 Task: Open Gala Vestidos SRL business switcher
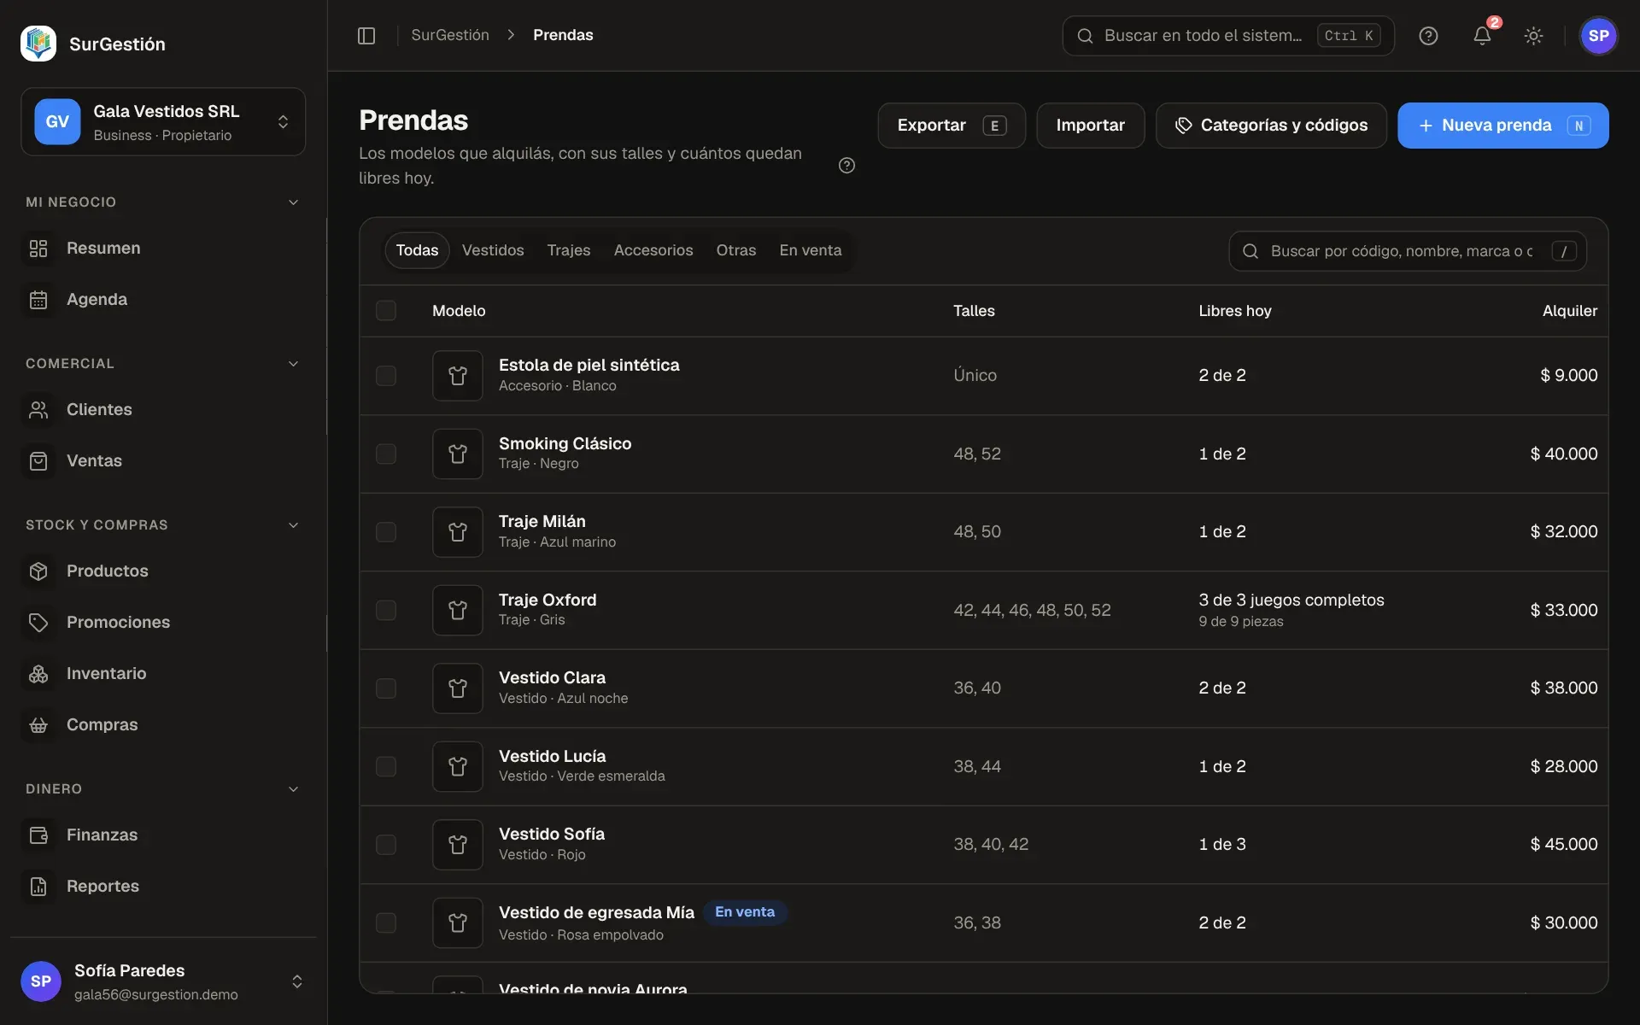coord(163,121)
